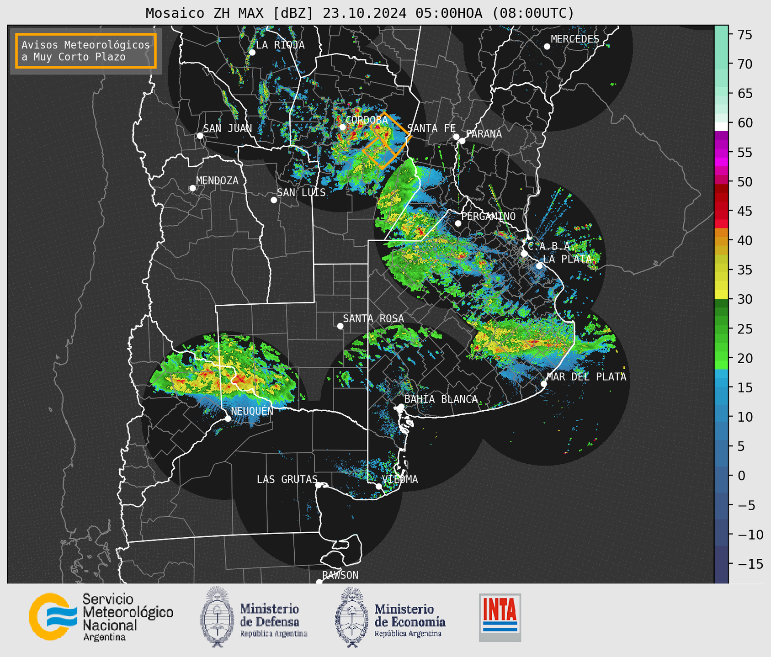Screen dimensions: 771x657
Task: Click the Mercedes city marker dot
Action: [547, 47]
